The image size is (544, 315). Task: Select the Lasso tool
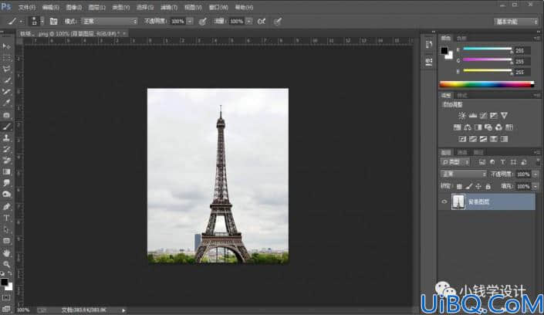(6, 69)
